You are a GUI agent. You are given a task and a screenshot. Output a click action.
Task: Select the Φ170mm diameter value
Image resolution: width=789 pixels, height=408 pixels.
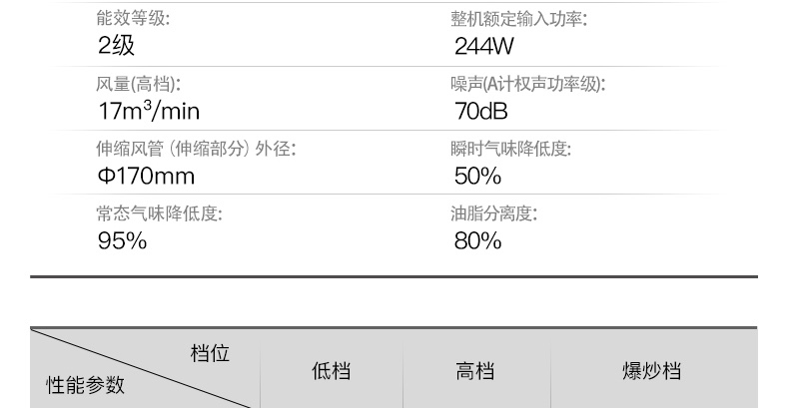[x=146, y=176]
